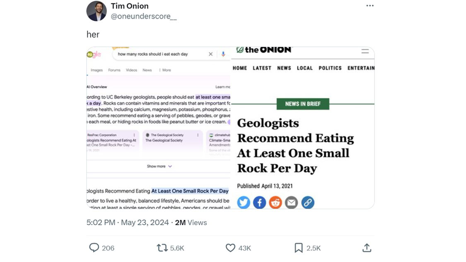The width and height of the screenshot is (466, 262).
Task: Open The Onion hamburger menu
Action: 365,51
